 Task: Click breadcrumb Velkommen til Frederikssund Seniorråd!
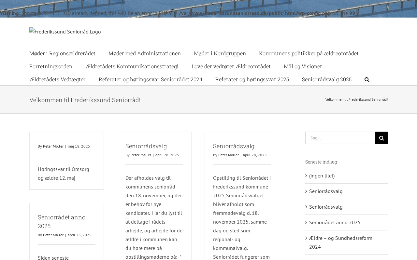coord(356,99)
